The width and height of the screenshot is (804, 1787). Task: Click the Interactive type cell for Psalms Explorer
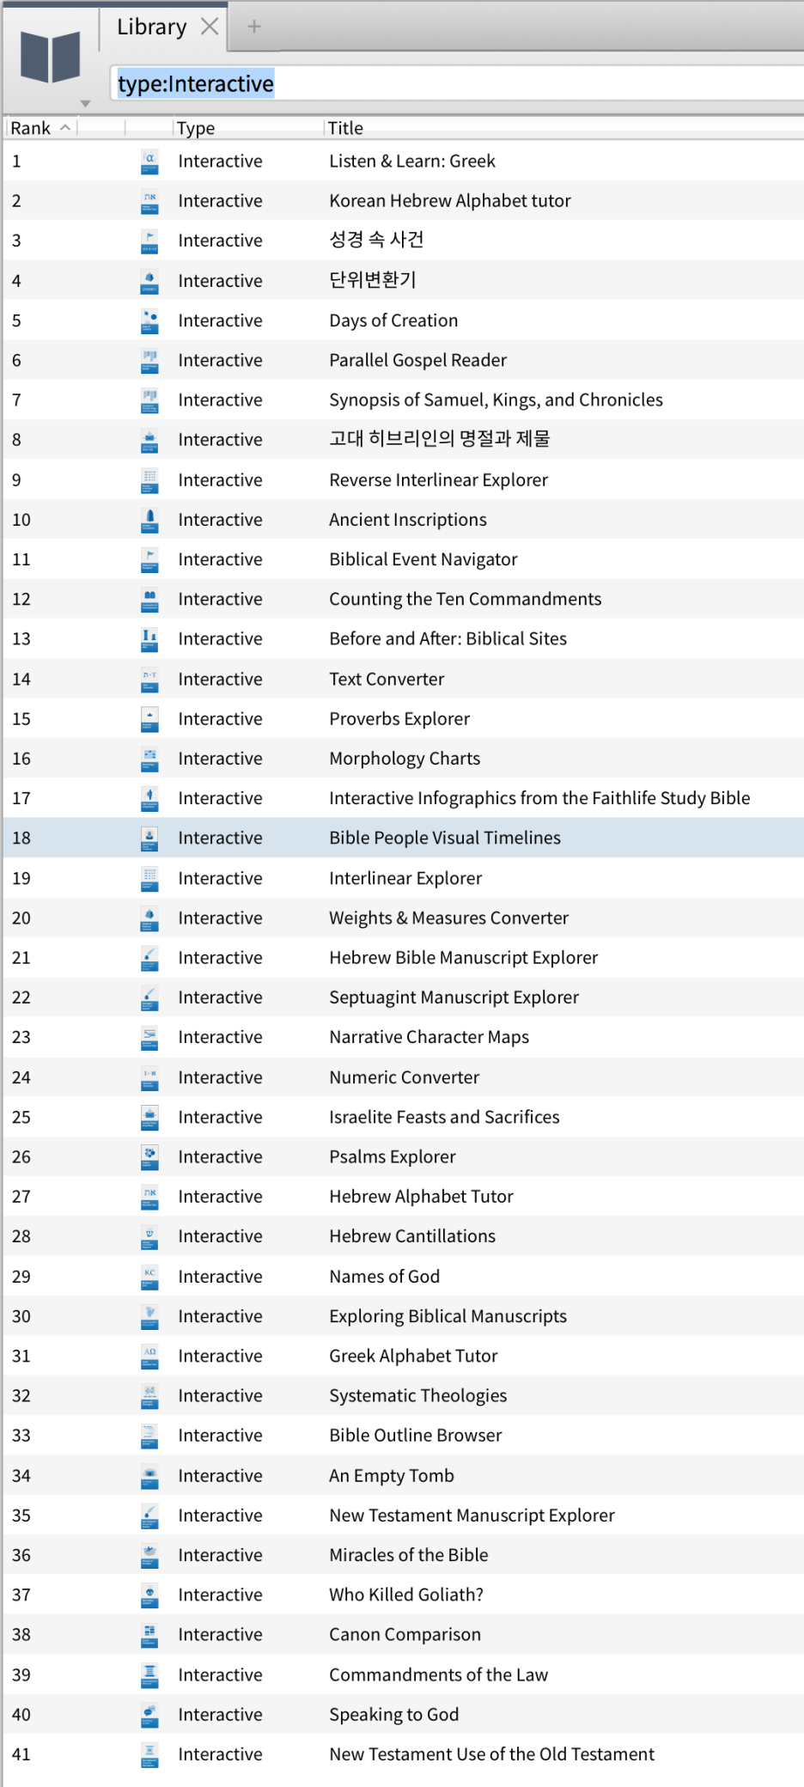[220, 1156]
